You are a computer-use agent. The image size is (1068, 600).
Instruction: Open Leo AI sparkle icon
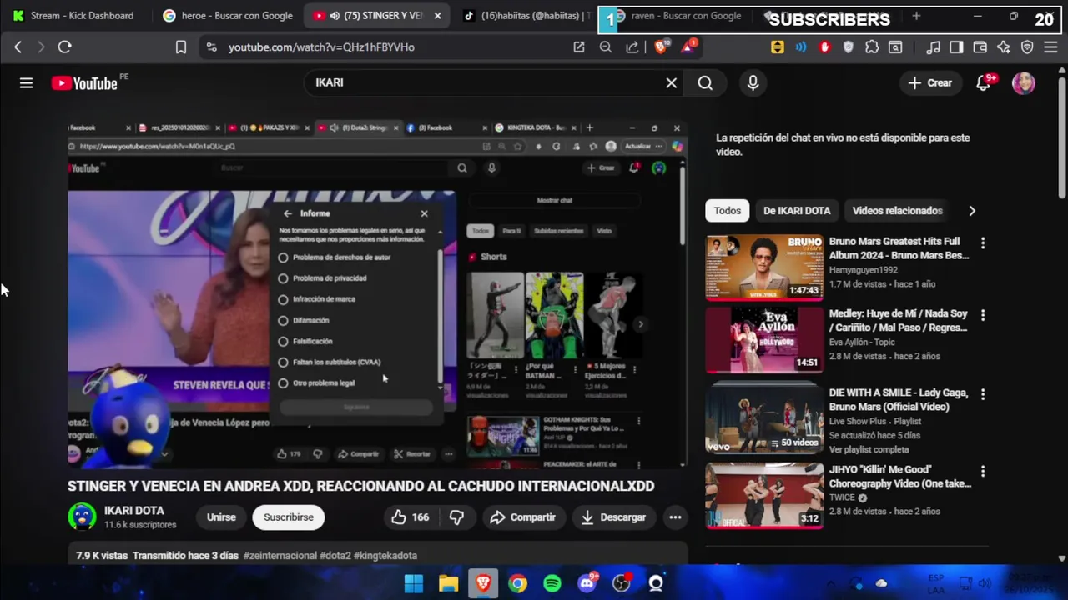(x=1004, y=47)
